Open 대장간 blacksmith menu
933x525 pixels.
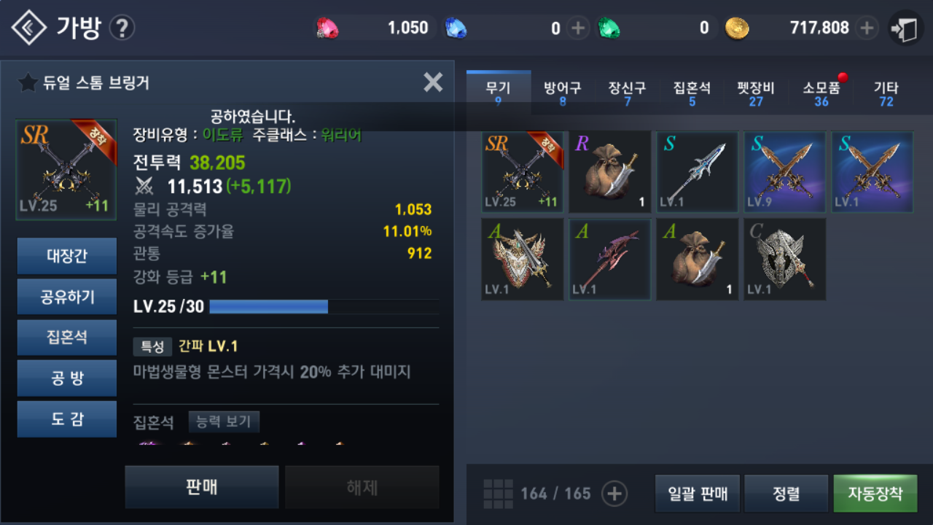67,256
